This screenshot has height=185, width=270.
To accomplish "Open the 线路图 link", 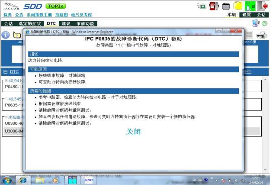I will pyautogui.click(x=61, y=15).
